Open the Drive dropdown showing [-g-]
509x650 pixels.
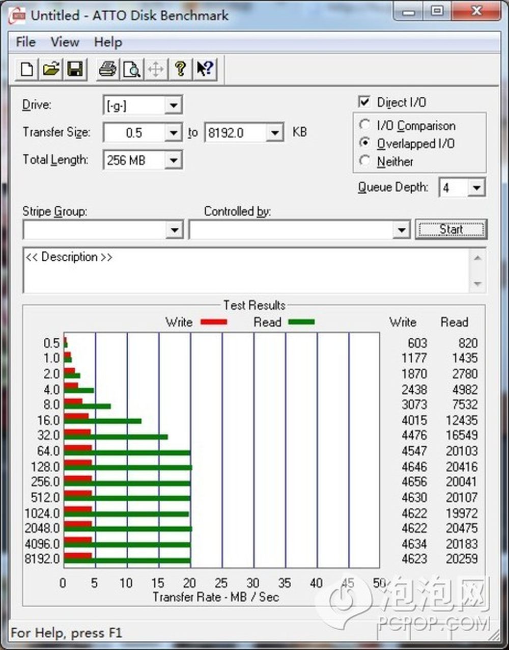pos(173,105)
